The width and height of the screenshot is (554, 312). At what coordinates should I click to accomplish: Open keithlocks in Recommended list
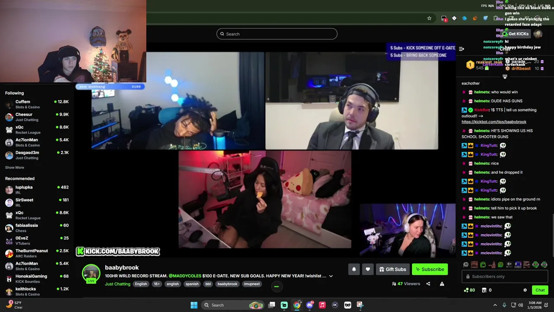[x=37, y=291]
